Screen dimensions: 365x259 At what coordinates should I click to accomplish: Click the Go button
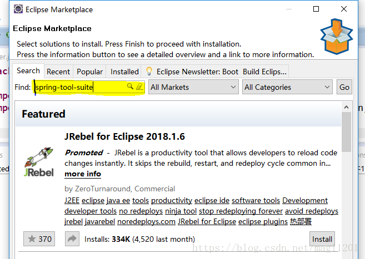344,87
